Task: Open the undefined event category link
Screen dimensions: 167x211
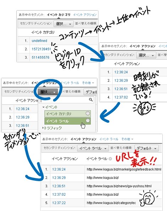Action: (39, 41)
